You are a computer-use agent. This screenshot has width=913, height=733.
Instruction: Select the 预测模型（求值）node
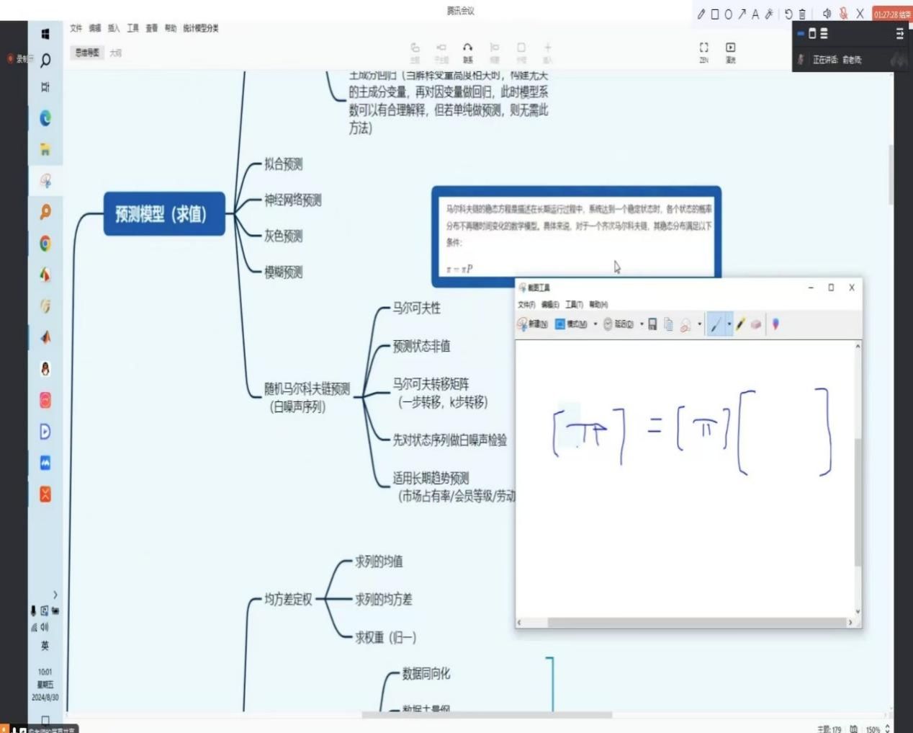pyautogui.click(x=164, y=214)
